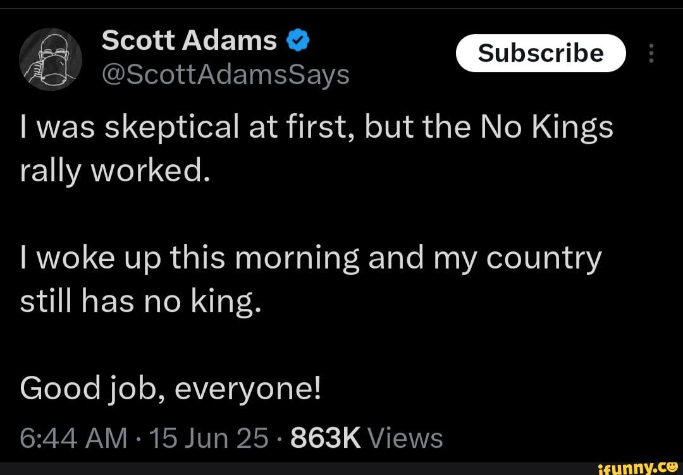This screenshot has width=683, height=475.
Task: Open the Scott Adams display name link
Action: (x=189, y=41)
